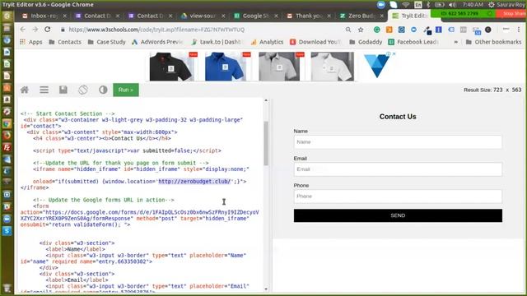
Task: Close the ad with its X icon
Action: coord(394,53)
